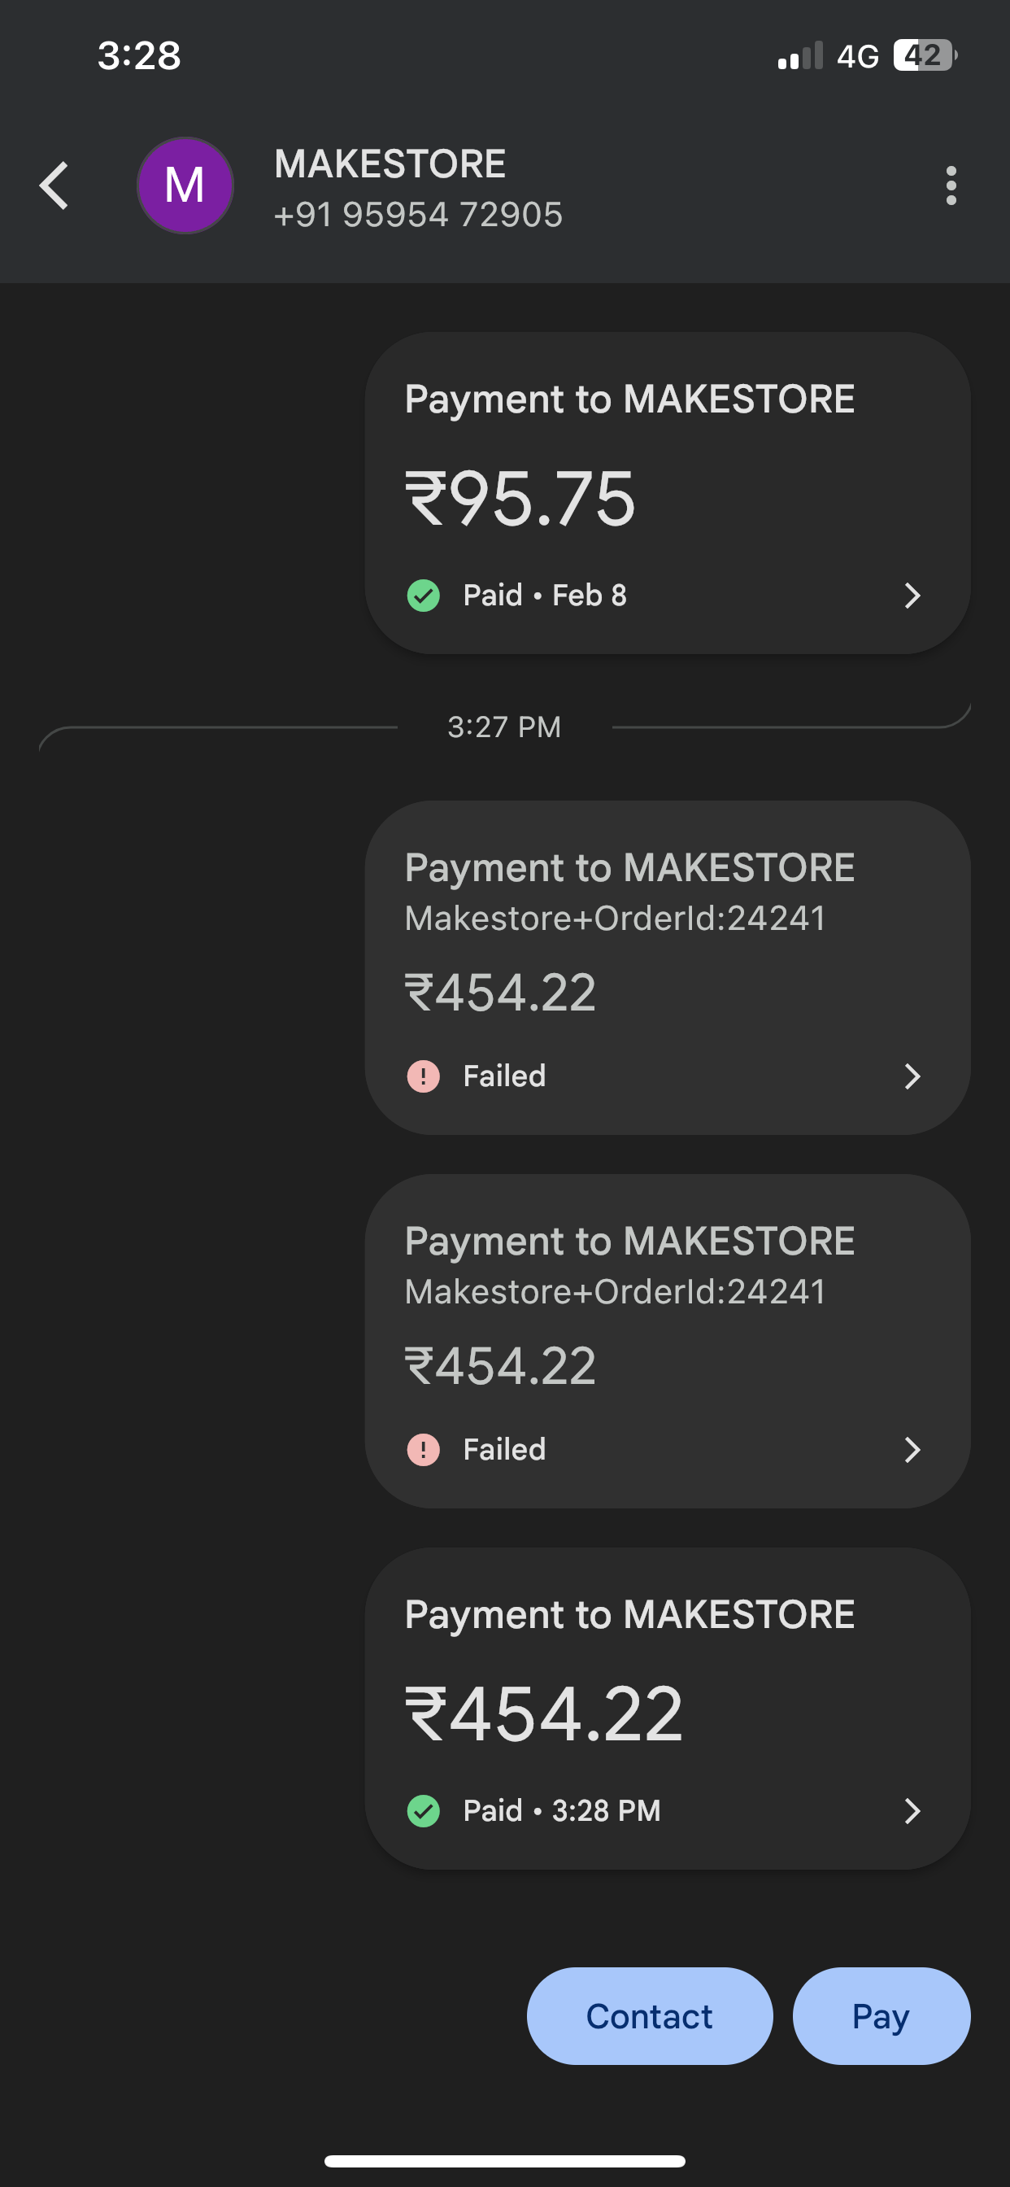Tap the 3:27 PM timestamp divider
The image size is (1010, 2187).
pos(504,727)
